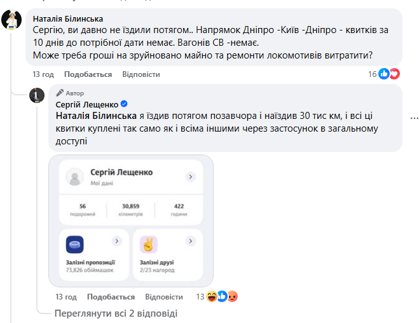Click the Залізні пропозиції blue icon
The height and width of the screenshot is (323, 419).
(x=75, y=245)
